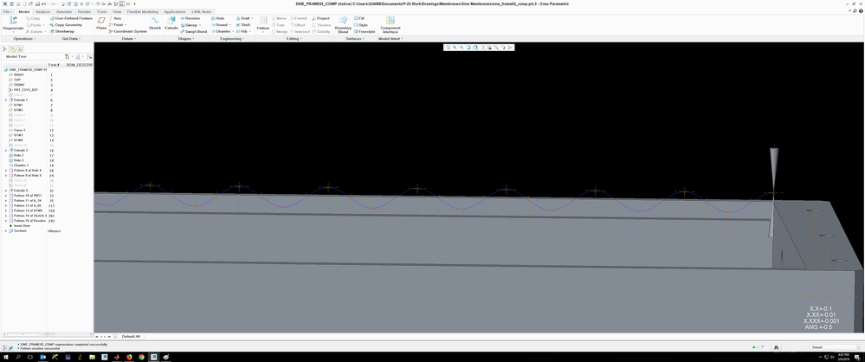This screenshot has height=362, width=865.
Task: Open the Rib dropdown arrow
Action: tap(252, 31)
